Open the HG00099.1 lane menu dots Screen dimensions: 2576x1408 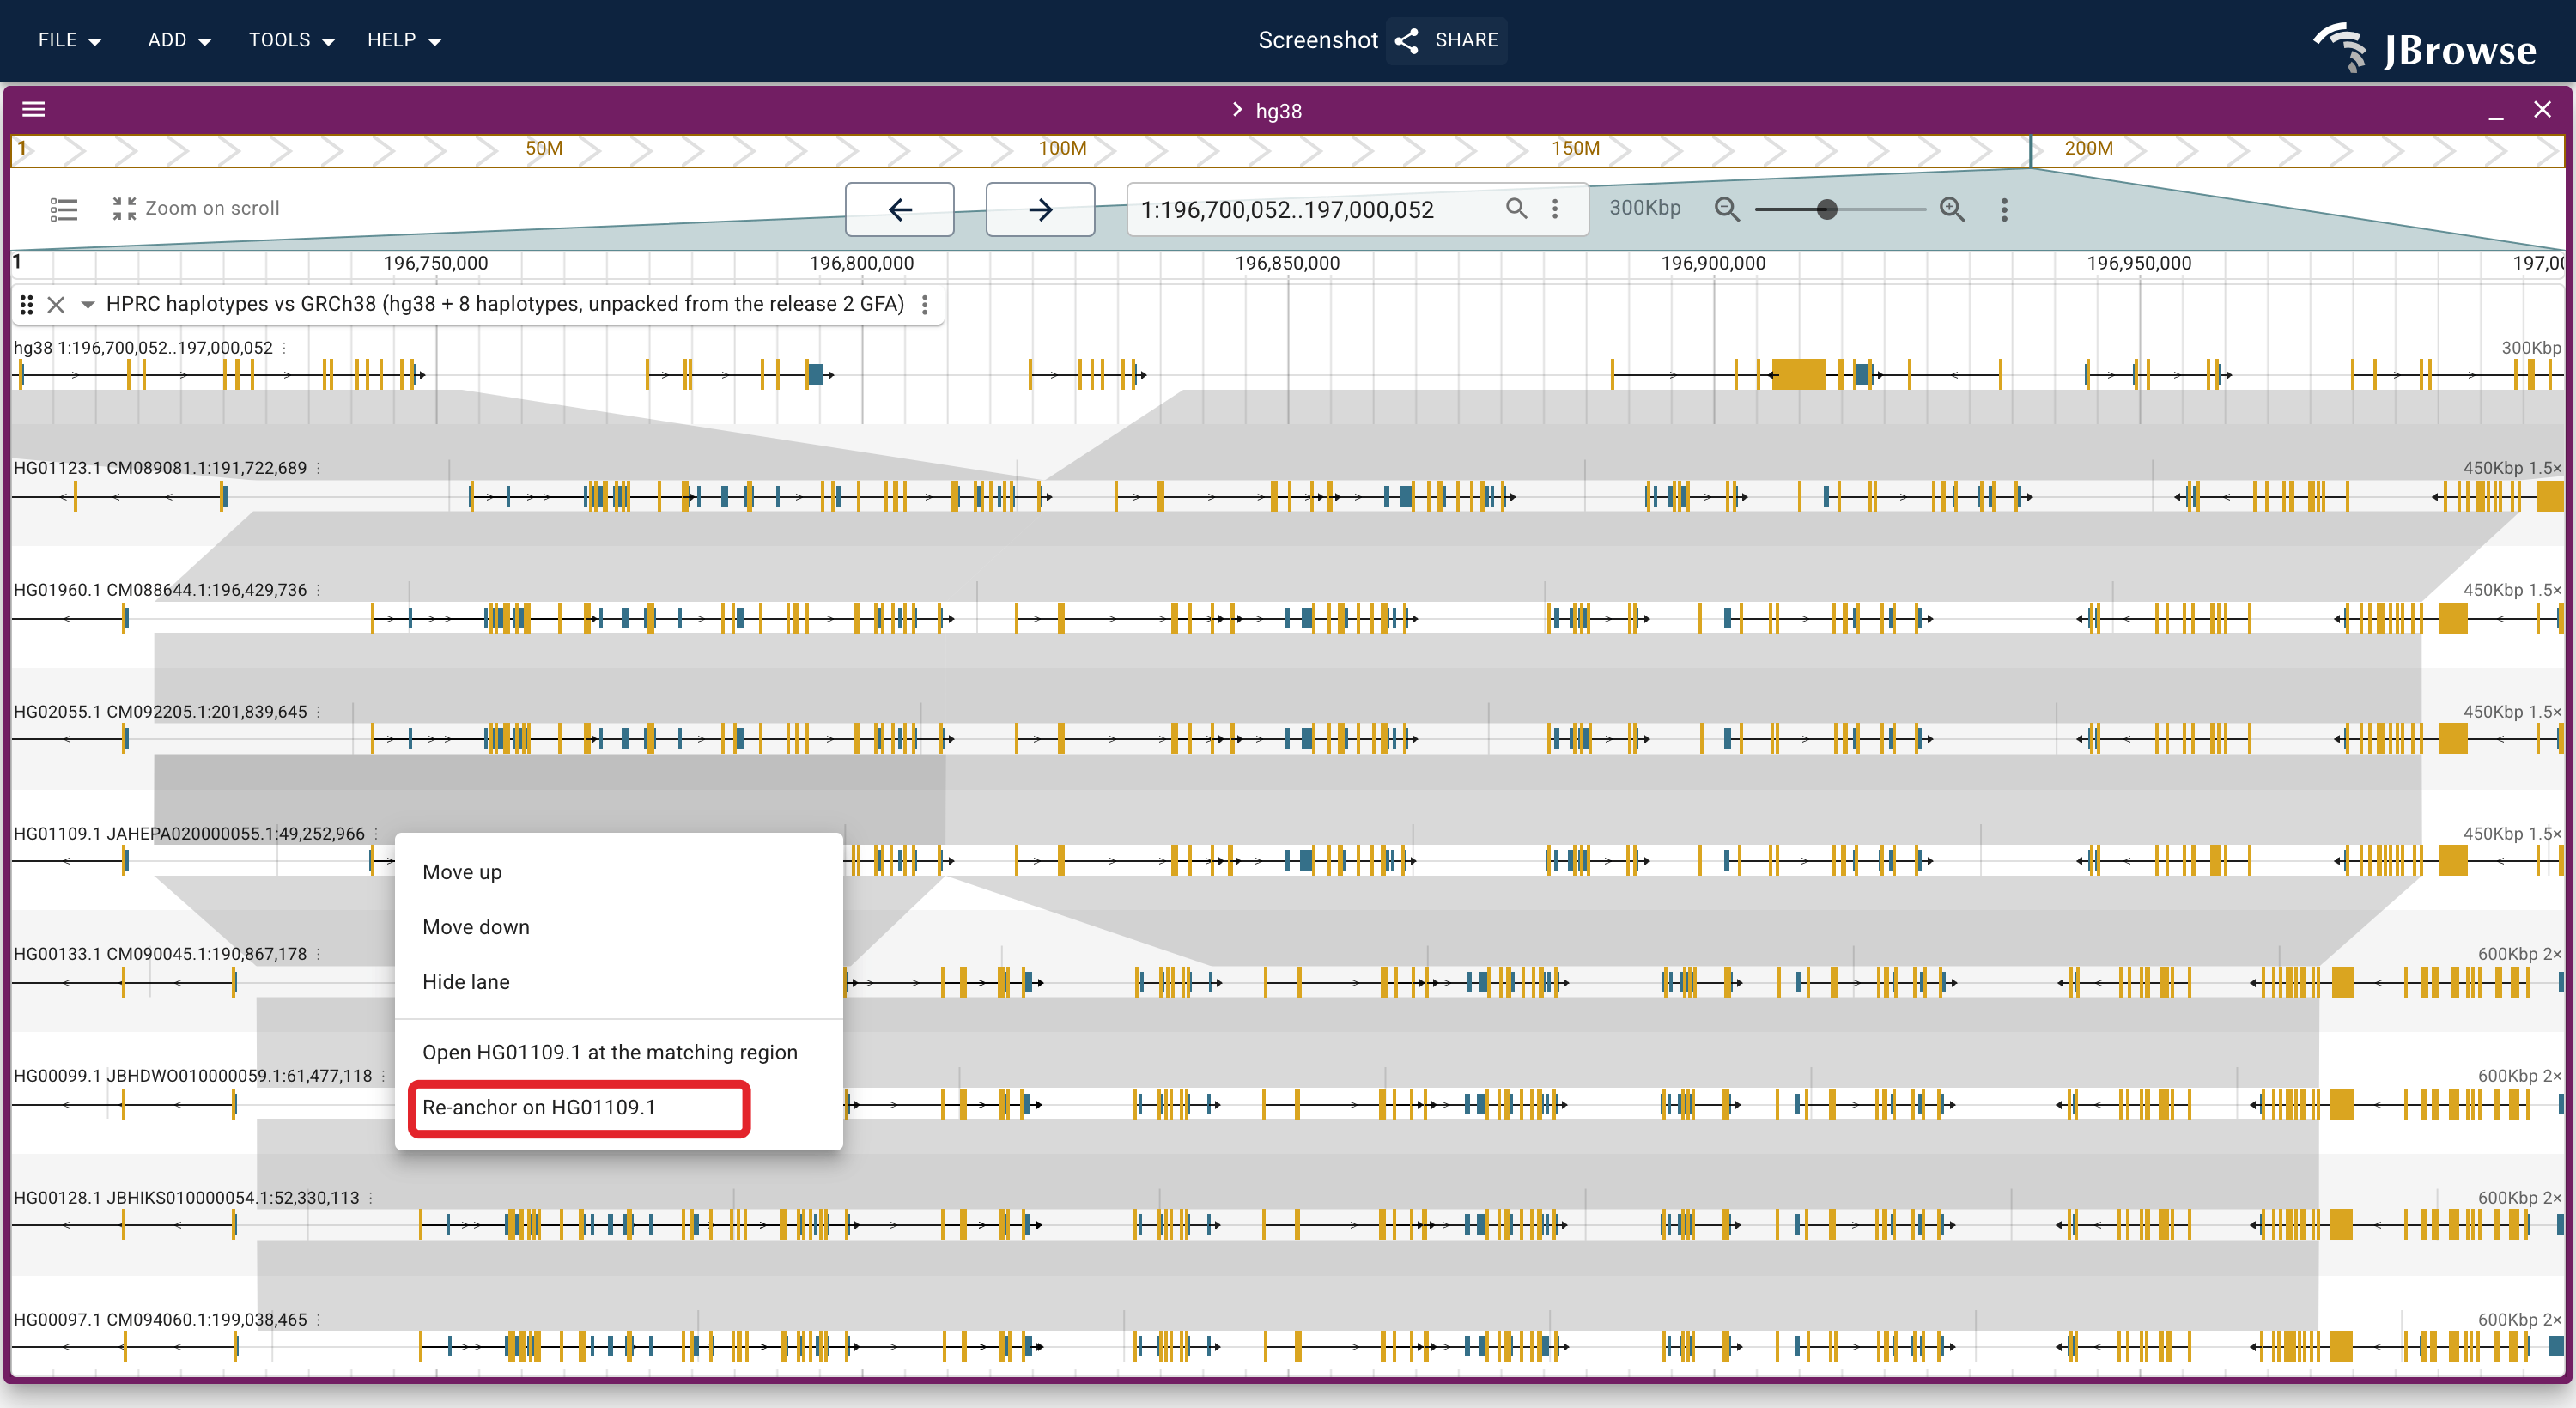(383, 1076)
